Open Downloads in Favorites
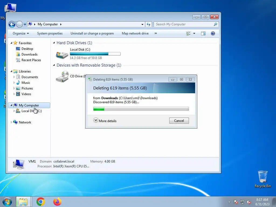276x207 pixels. pyautogui.click(x=29, y=54)
